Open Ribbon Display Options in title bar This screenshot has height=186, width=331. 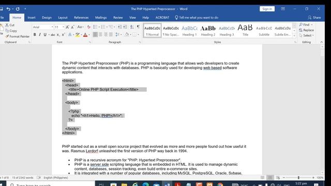coord(283,9)
